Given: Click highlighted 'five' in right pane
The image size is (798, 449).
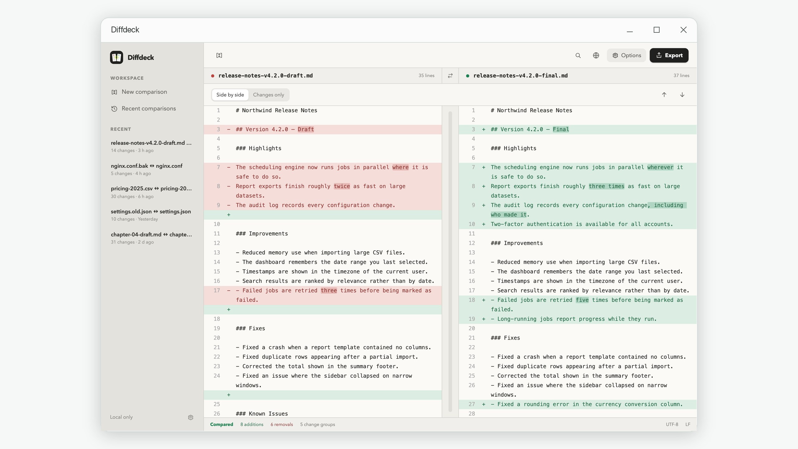Looking at the screenshot, I should 582,300.
